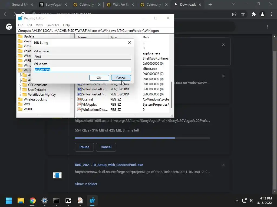
Task: Open the Chrome extensions puzzle icon
Action: coord(254,14)
